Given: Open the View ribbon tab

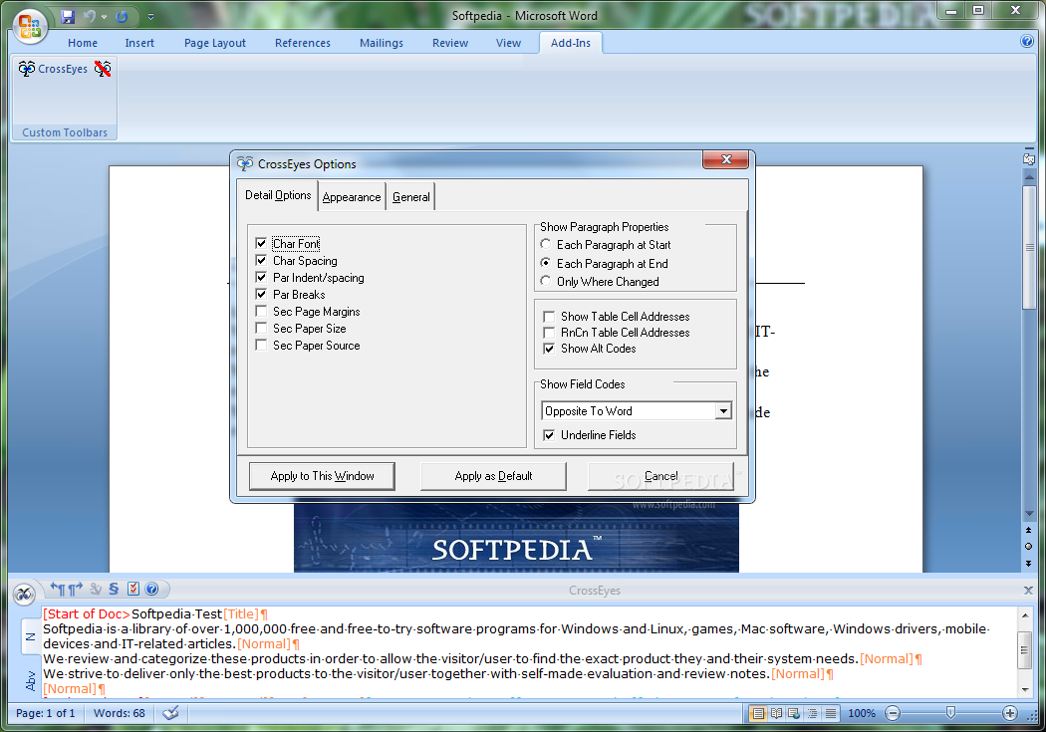Looking at the screenshot, I should click(x=508, y=43).
